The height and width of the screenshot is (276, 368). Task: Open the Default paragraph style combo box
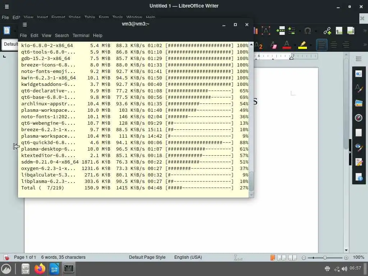pos(10,44)
